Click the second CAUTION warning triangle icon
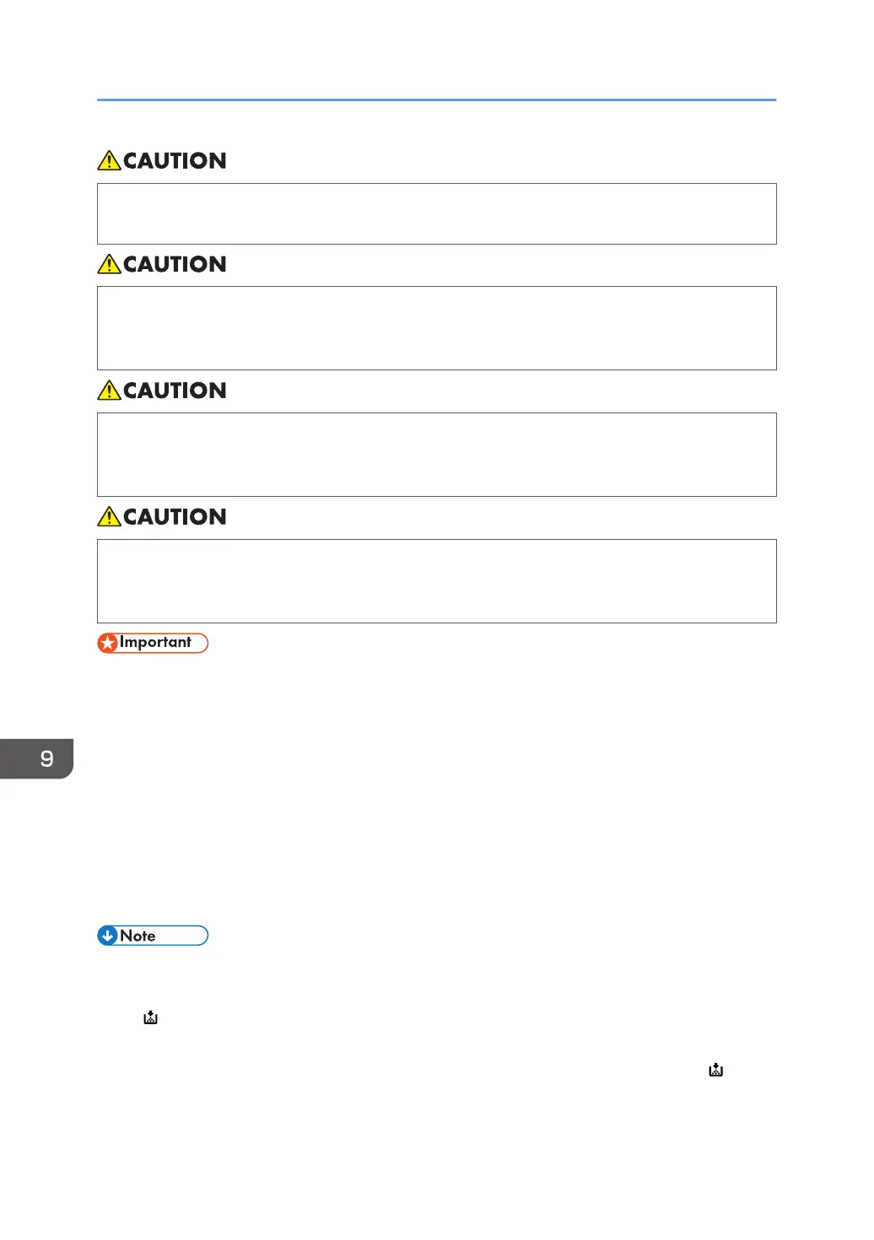Viewport: 874px width, 1240px height. [109, 264]
